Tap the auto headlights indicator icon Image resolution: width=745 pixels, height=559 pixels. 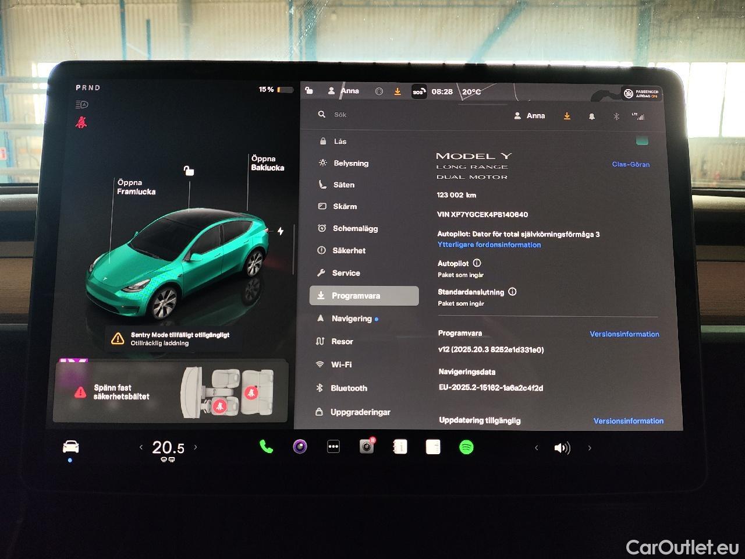point(81,105)
